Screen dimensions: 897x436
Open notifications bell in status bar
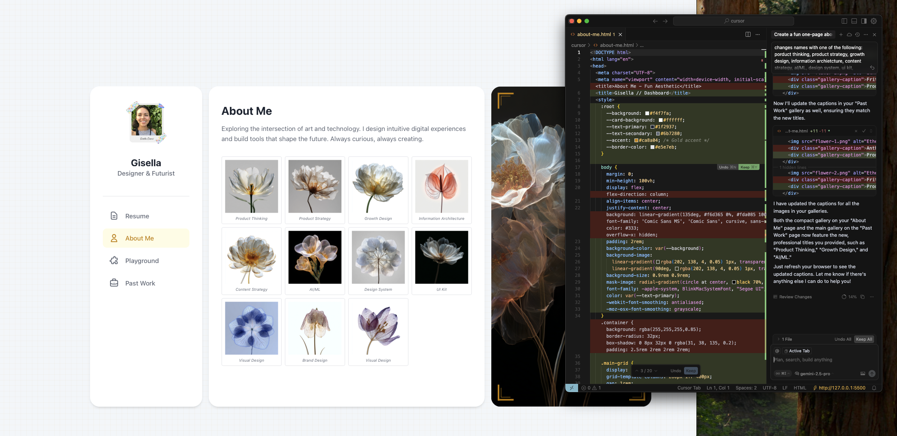[874, 388]
